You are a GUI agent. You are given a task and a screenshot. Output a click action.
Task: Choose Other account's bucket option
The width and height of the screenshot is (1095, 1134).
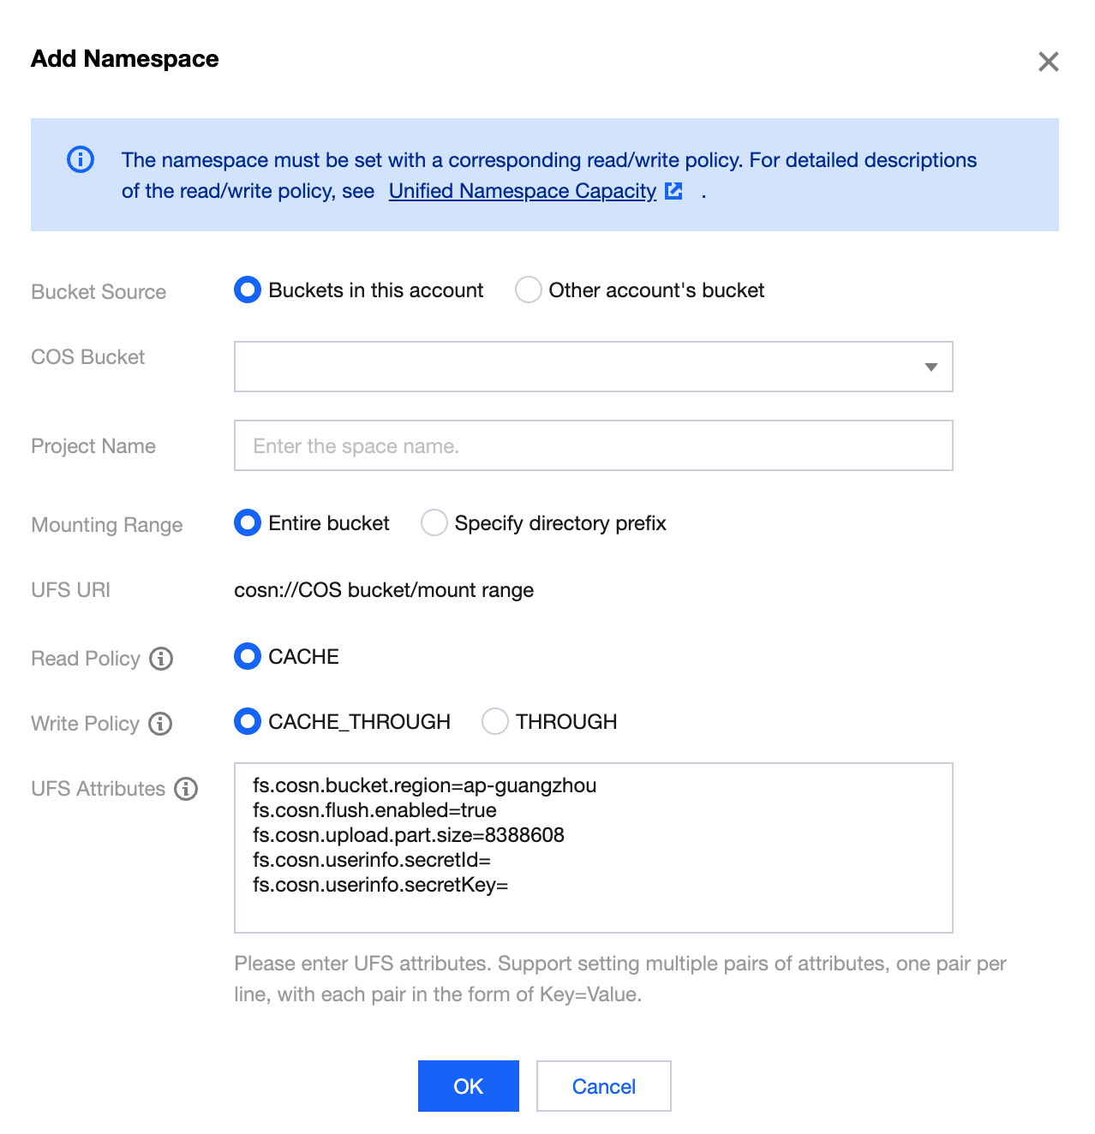[x=528, y=290]
